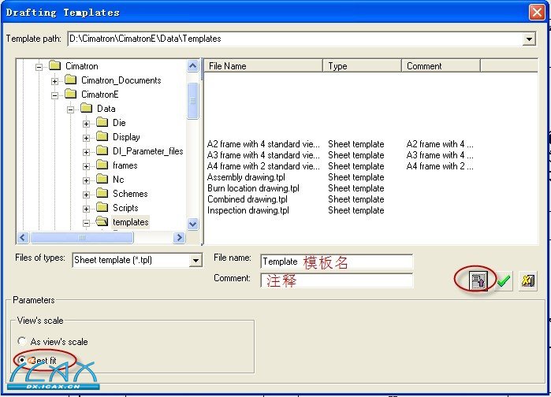Select the CimatronE folder icon
Viewport: 551px width, 397px height.
click(71, 94)
